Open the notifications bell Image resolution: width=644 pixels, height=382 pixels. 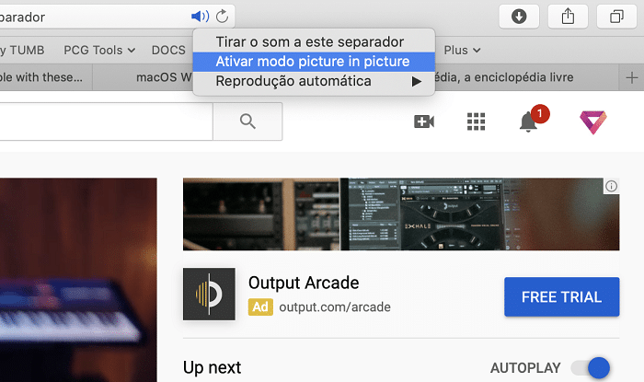[x=528, y=122]
